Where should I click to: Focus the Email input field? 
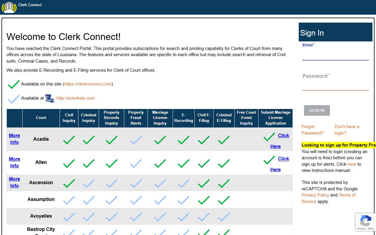click(x=335, y=55)
